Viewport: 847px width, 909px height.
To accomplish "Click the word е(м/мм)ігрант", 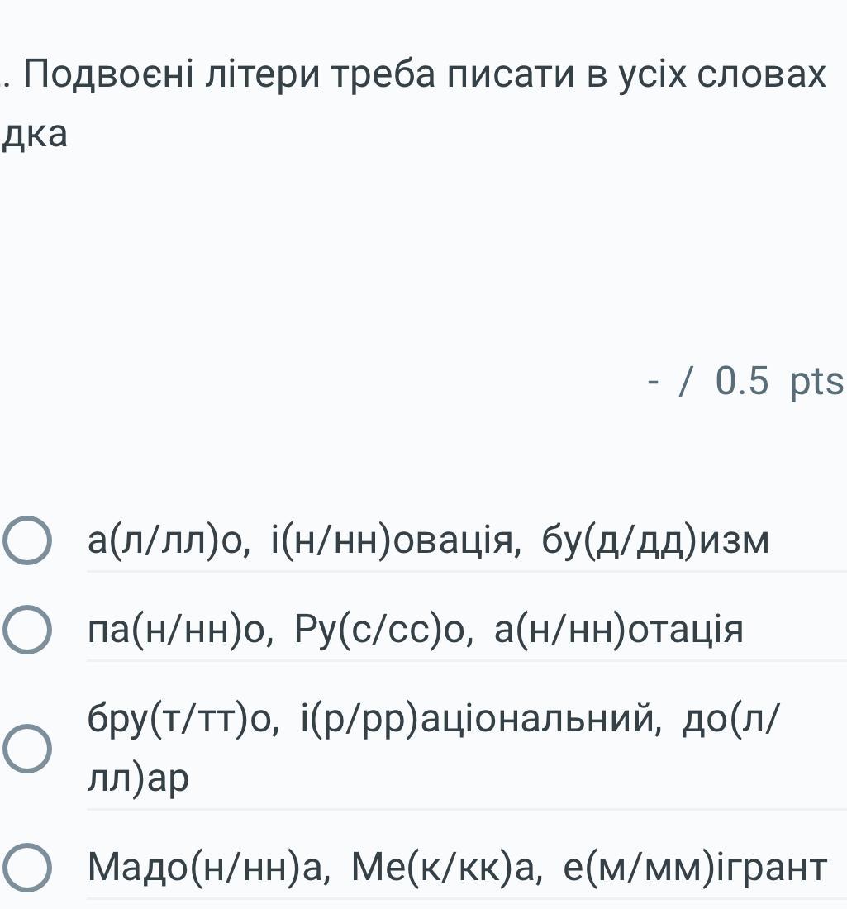I will tap(694, 868).
